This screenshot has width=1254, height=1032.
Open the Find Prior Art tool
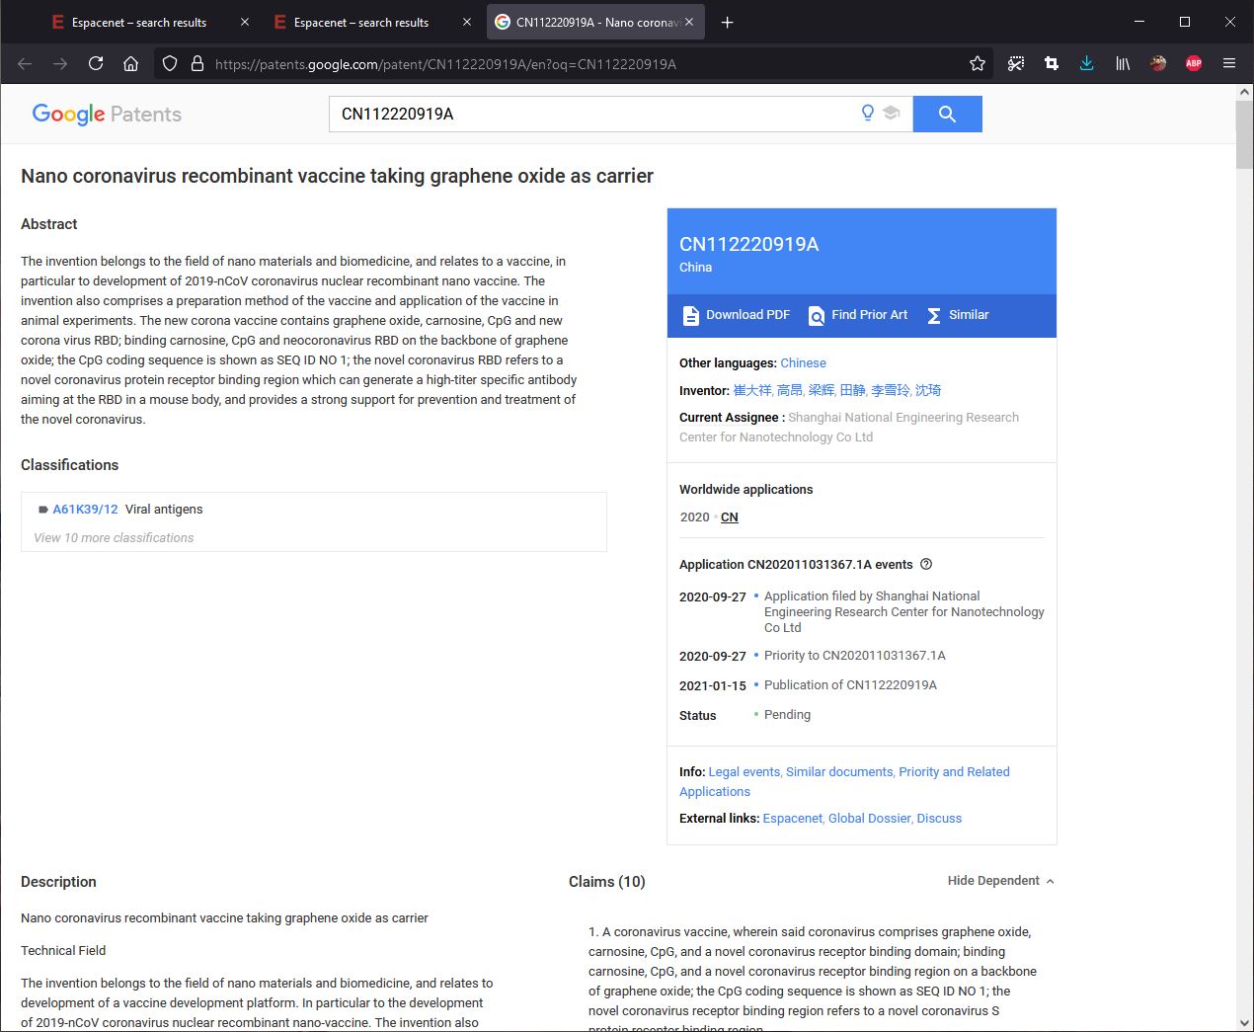click(858, 315)
